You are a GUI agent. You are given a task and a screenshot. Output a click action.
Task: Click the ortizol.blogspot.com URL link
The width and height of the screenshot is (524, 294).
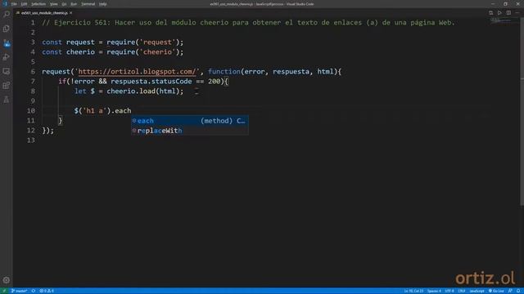point(137,72)
